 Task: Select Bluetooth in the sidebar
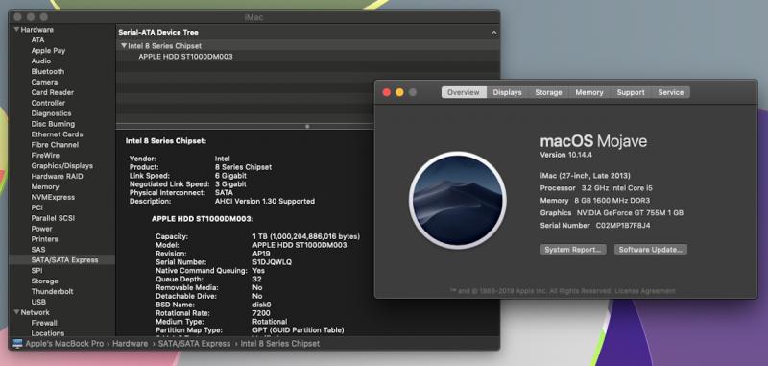pyautogui.click(x=47, y=71)
